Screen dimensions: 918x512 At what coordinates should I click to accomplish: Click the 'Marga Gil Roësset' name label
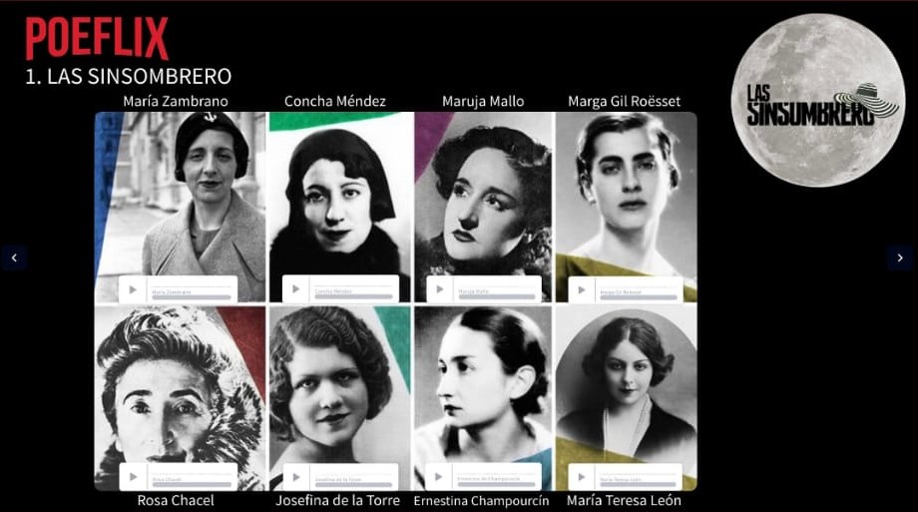(x=624, y=102)
